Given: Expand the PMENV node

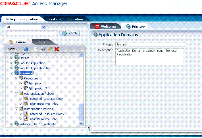Looking at the screenshot, I should click(x=12, y=58).
